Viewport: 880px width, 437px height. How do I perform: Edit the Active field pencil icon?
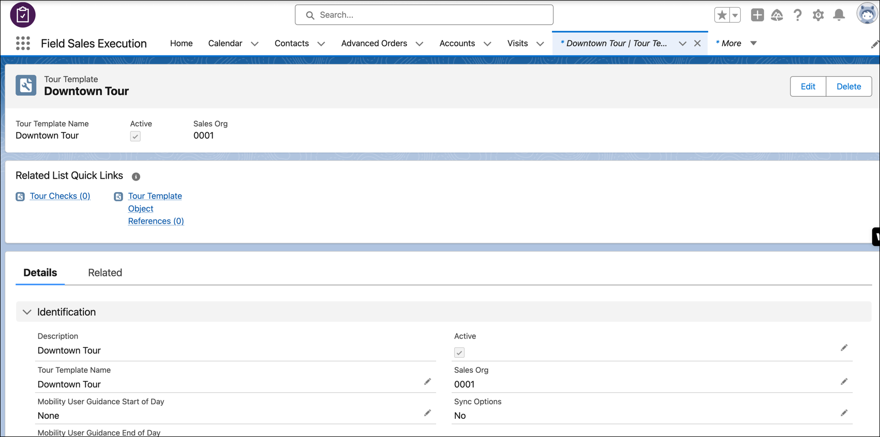pos(844,348)
